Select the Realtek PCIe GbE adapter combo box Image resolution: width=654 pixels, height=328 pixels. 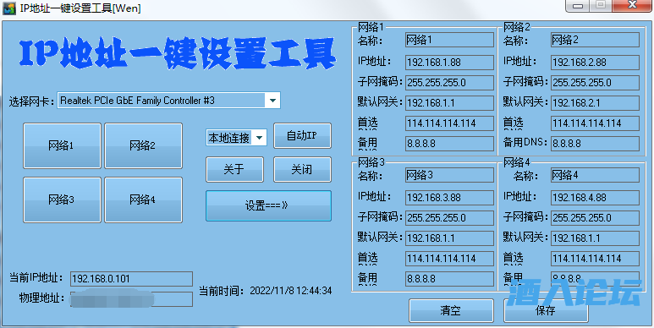168,101
